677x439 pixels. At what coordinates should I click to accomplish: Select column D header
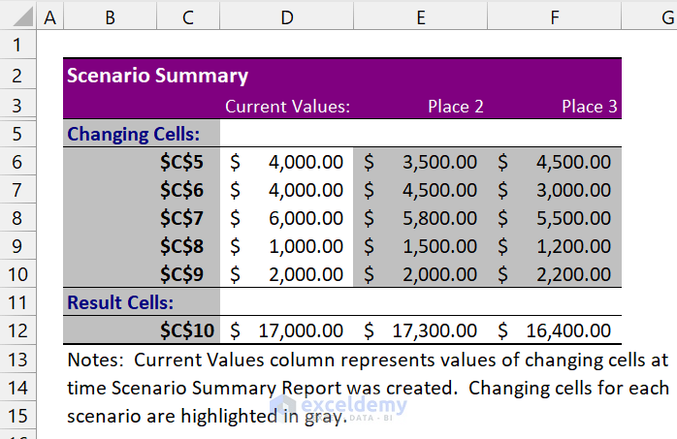[x=287, y=16]
